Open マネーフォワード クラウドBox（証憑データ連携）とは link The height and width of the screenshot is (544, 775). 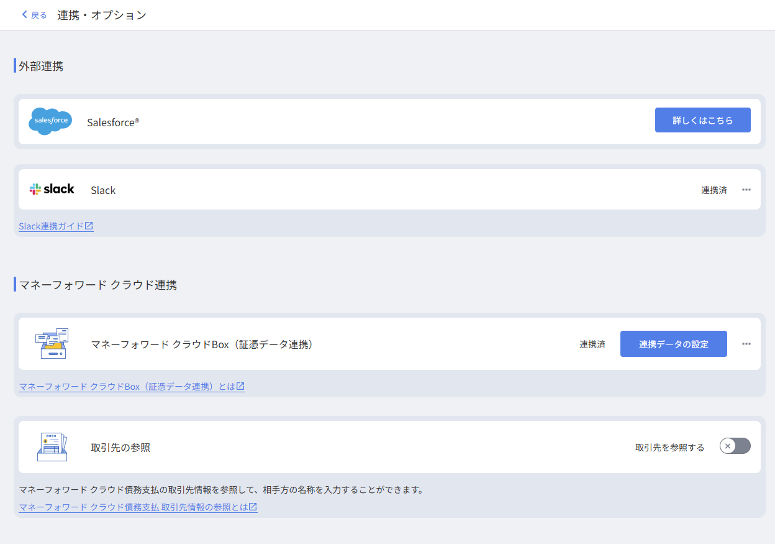[127, 387]
